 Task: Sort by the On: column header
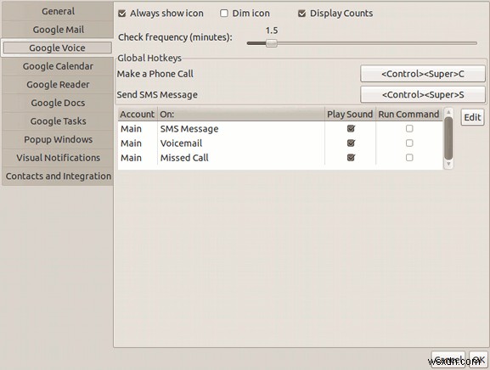coord(241,115)
